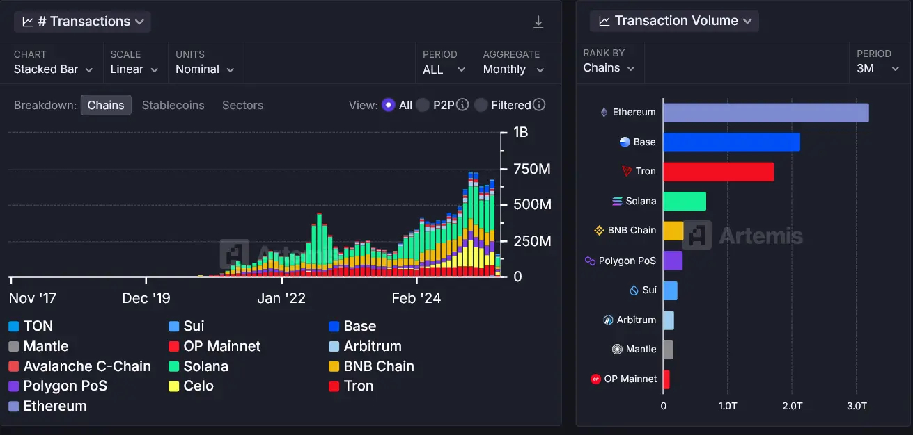Click the info icon next to P2P
This screenshot has height=435, width=913.
(462, 105)
